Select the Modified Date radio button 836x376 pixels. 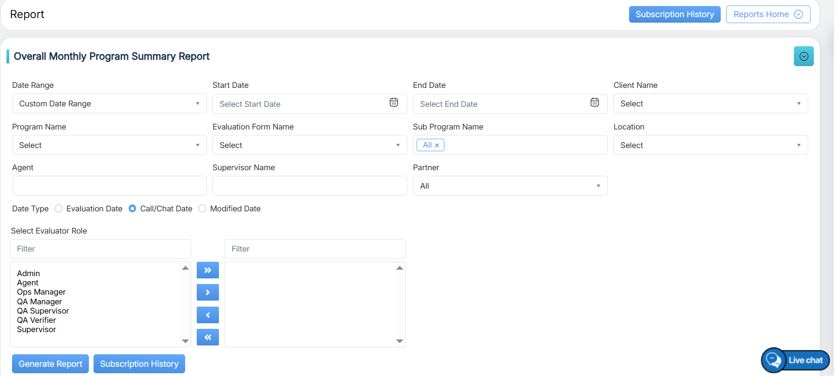click(x=202, y=209)
